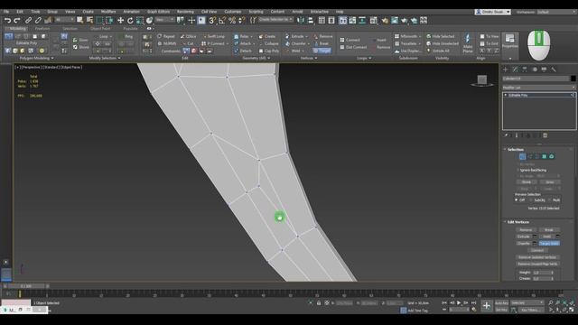
Task: Open the Extrude dropdown arrow in ribbon
Action: click(x=307, y=36)
